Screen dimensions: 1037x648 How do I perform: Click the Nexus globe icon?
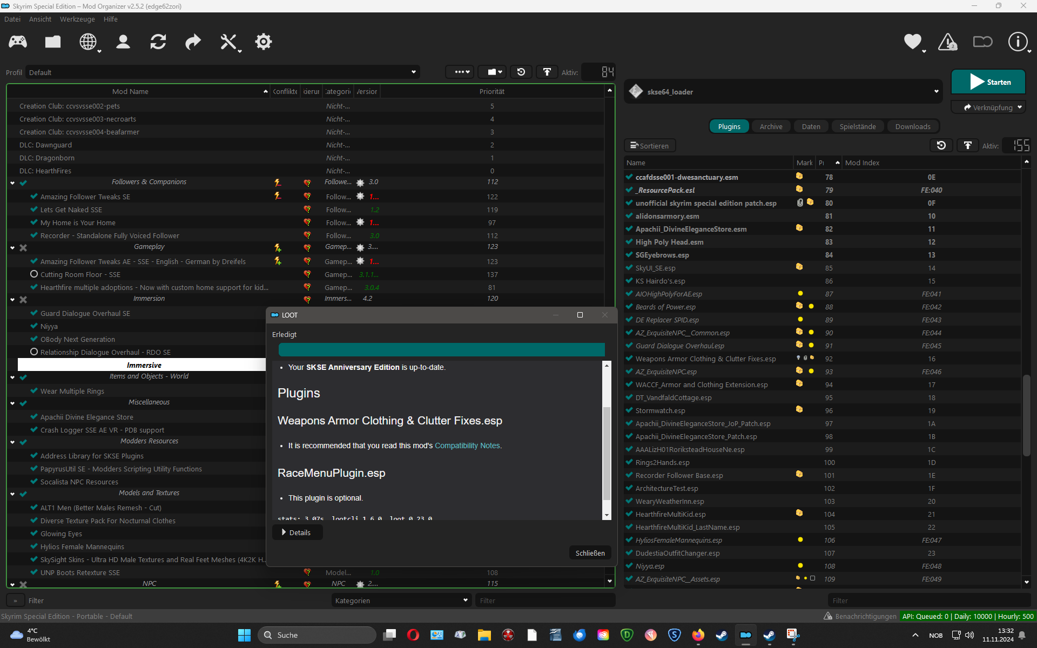click(88, 42)
